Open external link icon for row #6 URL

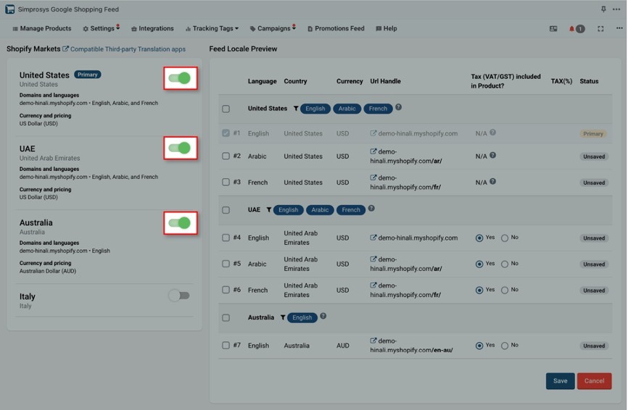click(x=373, y=285)
